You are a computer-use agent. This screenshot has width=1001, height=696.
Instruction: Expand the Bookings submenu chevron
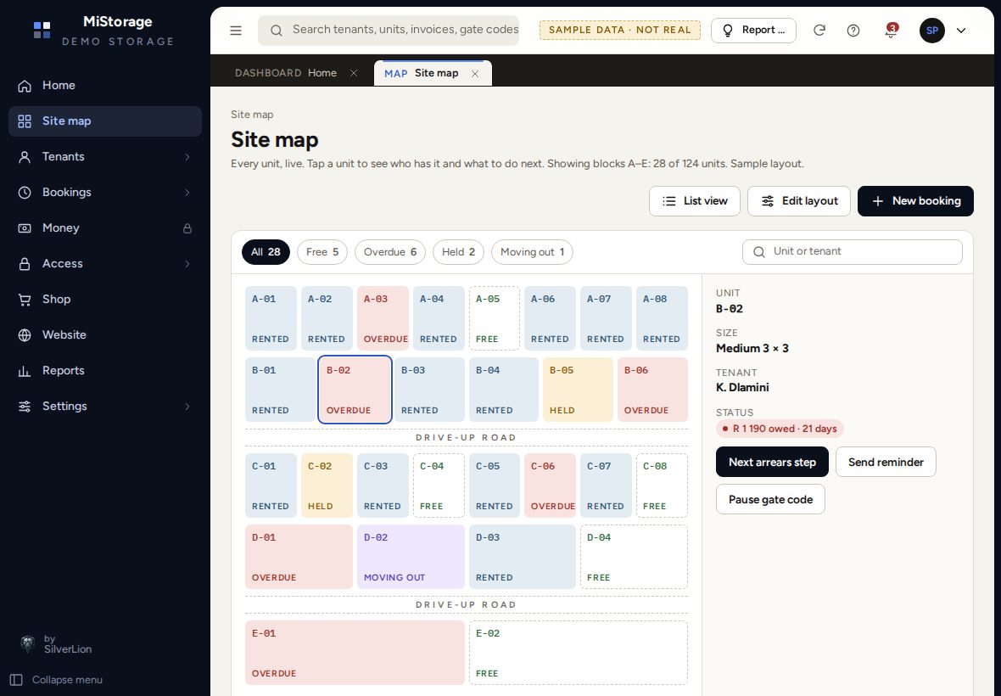pyautogui.click(x=187, y=192)
